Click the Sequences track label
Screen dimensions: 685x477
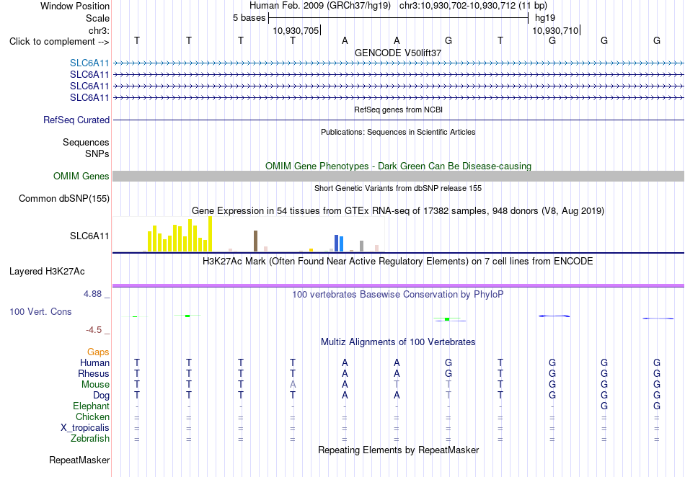click(86, 142)
